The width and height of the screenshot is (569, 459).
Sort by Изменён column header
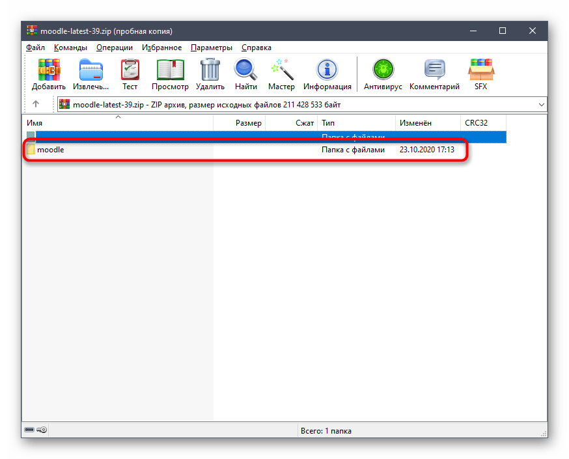click(428, 122)
